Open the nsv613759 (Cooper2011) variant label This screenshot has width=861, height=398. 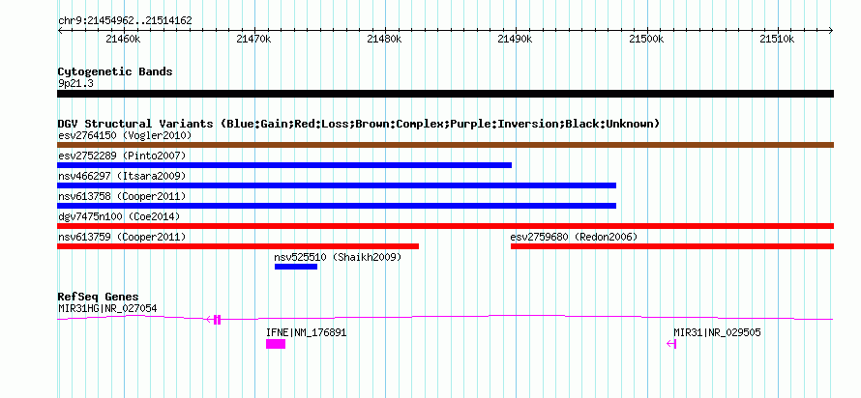(122, 237)
